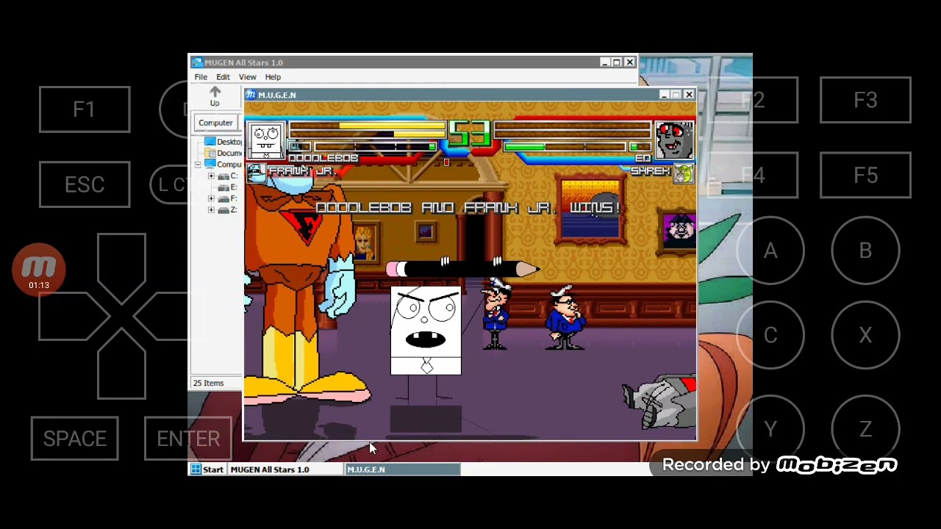
Task: Go Up one folder level
Action: pos(215,96)
